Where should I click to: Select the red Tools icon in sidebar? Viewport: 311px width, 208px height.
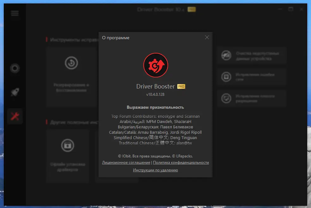point(15,116)
